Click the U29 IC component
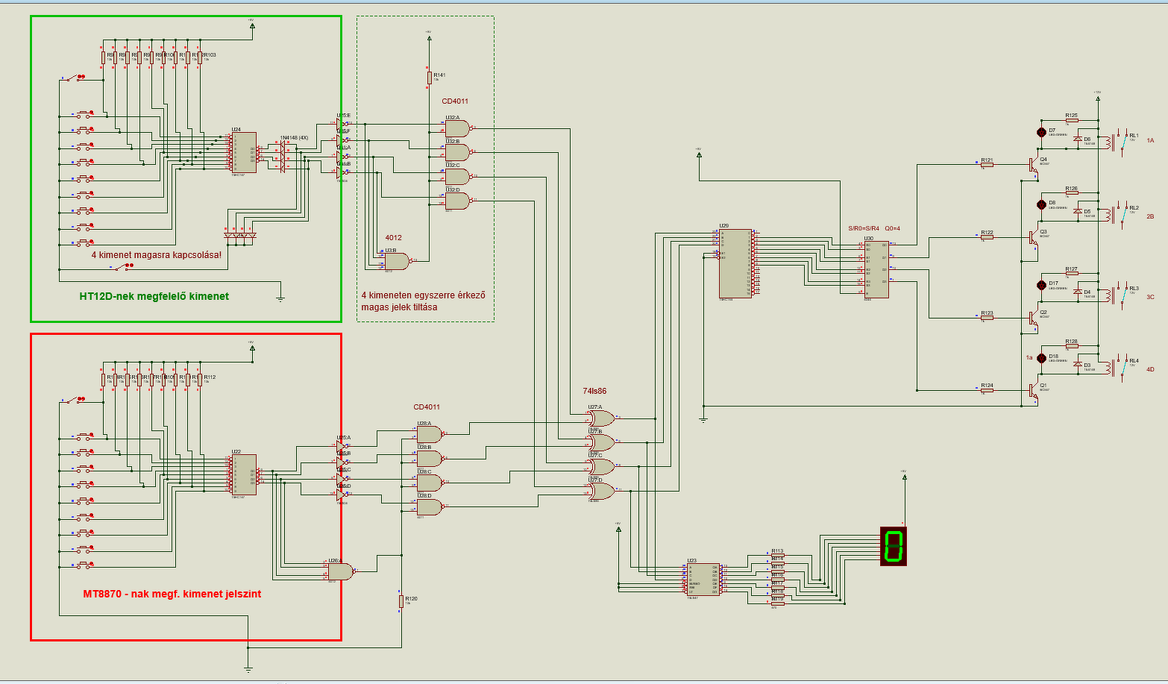This screenshot has height=684, width=1168. pyautogui.click(x=735, y=263)
